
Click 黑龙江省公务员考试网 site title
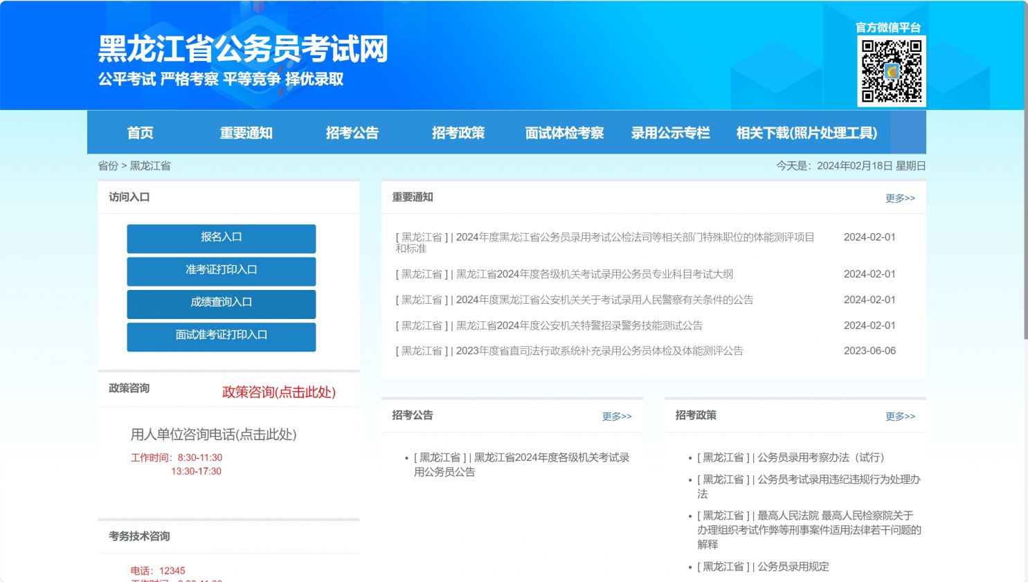(x=243, y=49)
